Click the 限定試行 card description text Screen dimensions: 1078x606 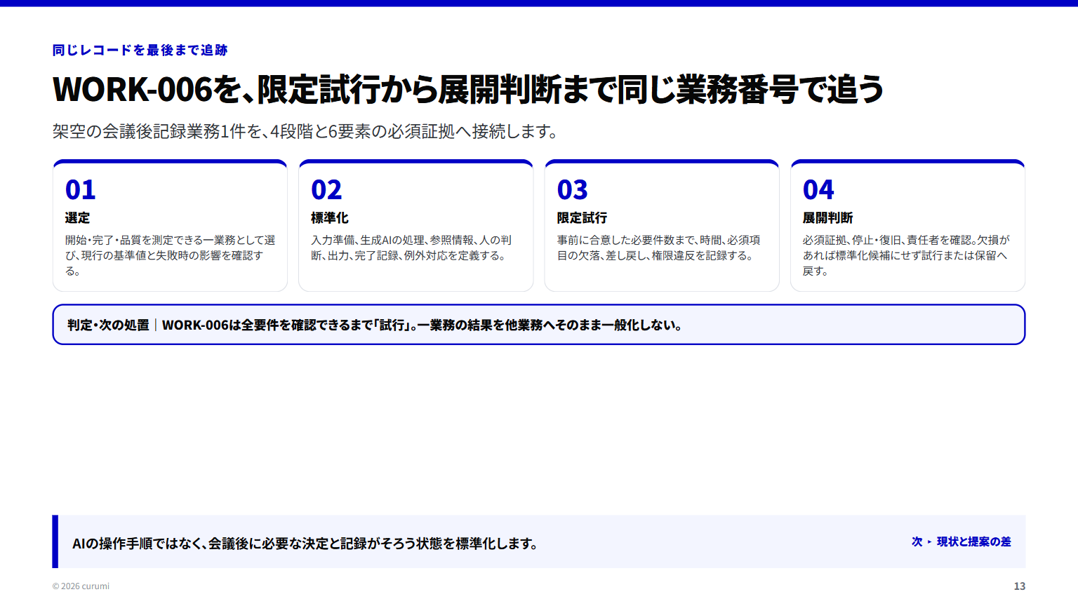[x=658, y=248]
